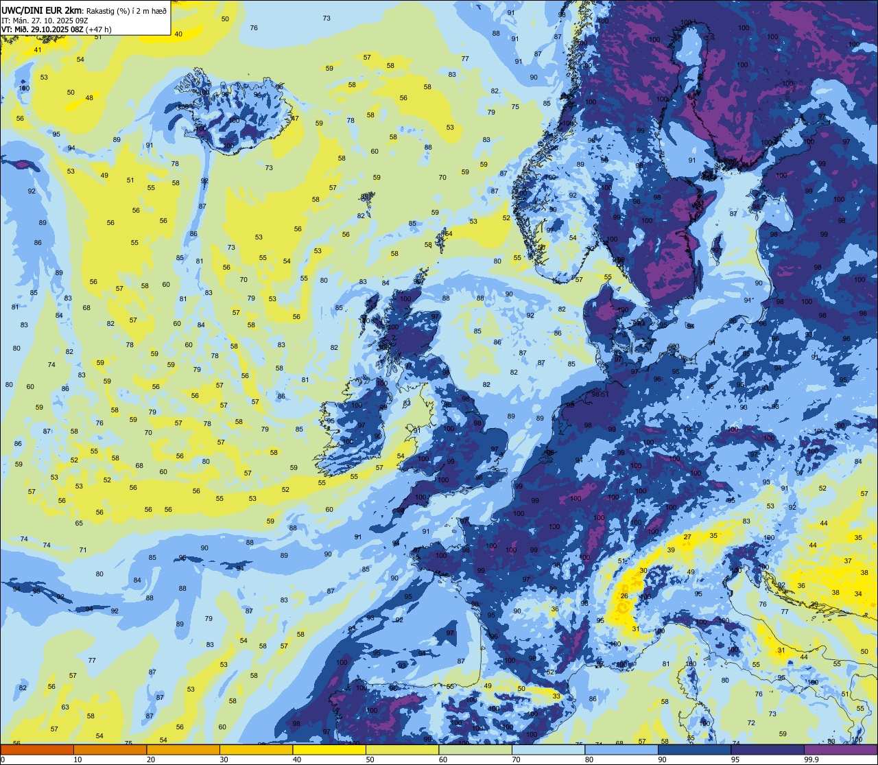Choose the 70–80 pale blue legend swatch
Viewport: 878px width, 765px height.
click(x=549, y=750)
